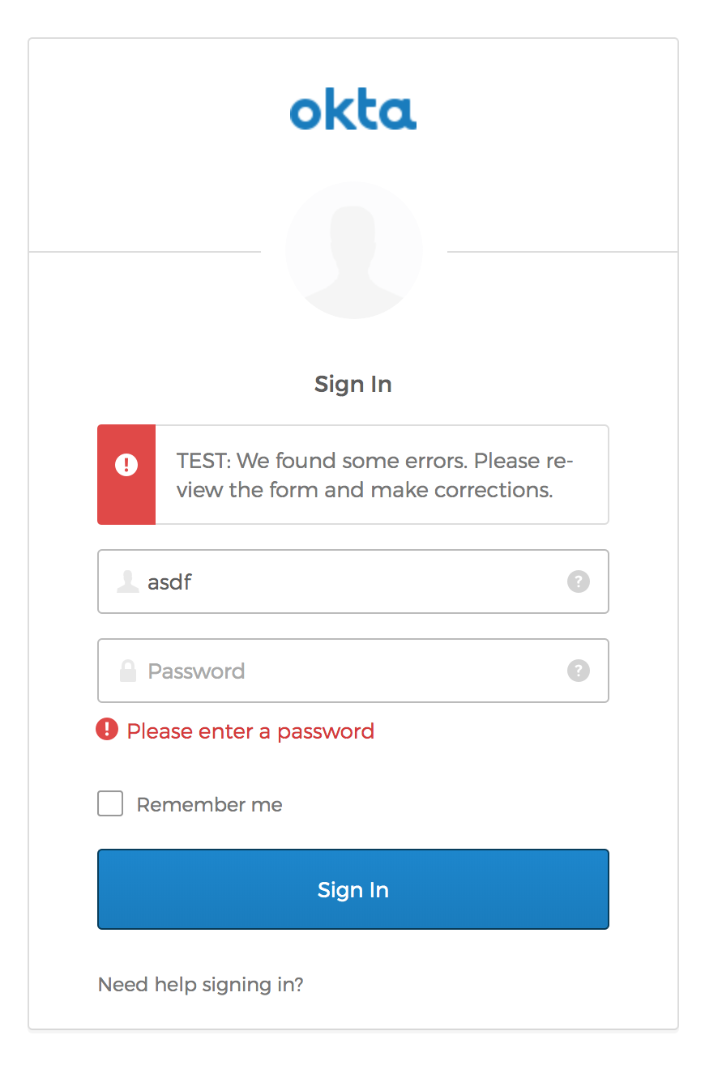Click the user avatar silhouette image
This screenshot has width=705, height=1082.
point(353,249)
